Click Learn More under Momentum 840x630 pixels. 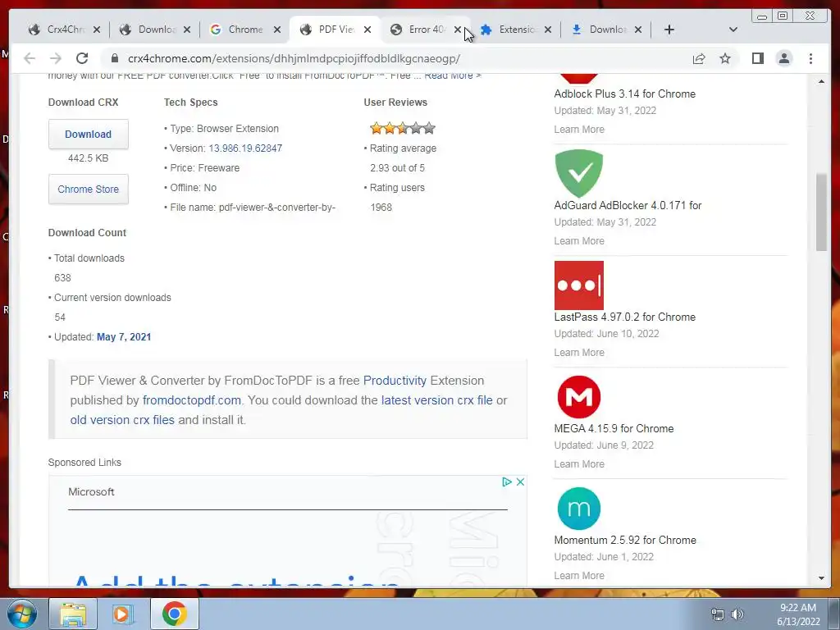pos(579,575)
